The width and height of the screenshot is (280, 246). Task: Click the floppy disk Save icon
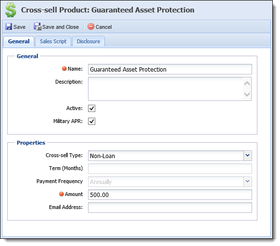click(x=9, y=27)
